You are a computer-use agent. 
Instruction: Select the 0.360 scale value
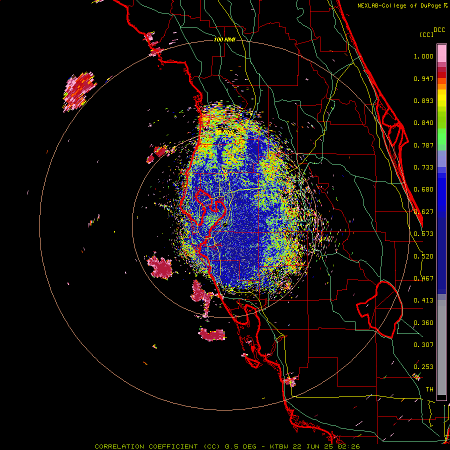(423, 323)
